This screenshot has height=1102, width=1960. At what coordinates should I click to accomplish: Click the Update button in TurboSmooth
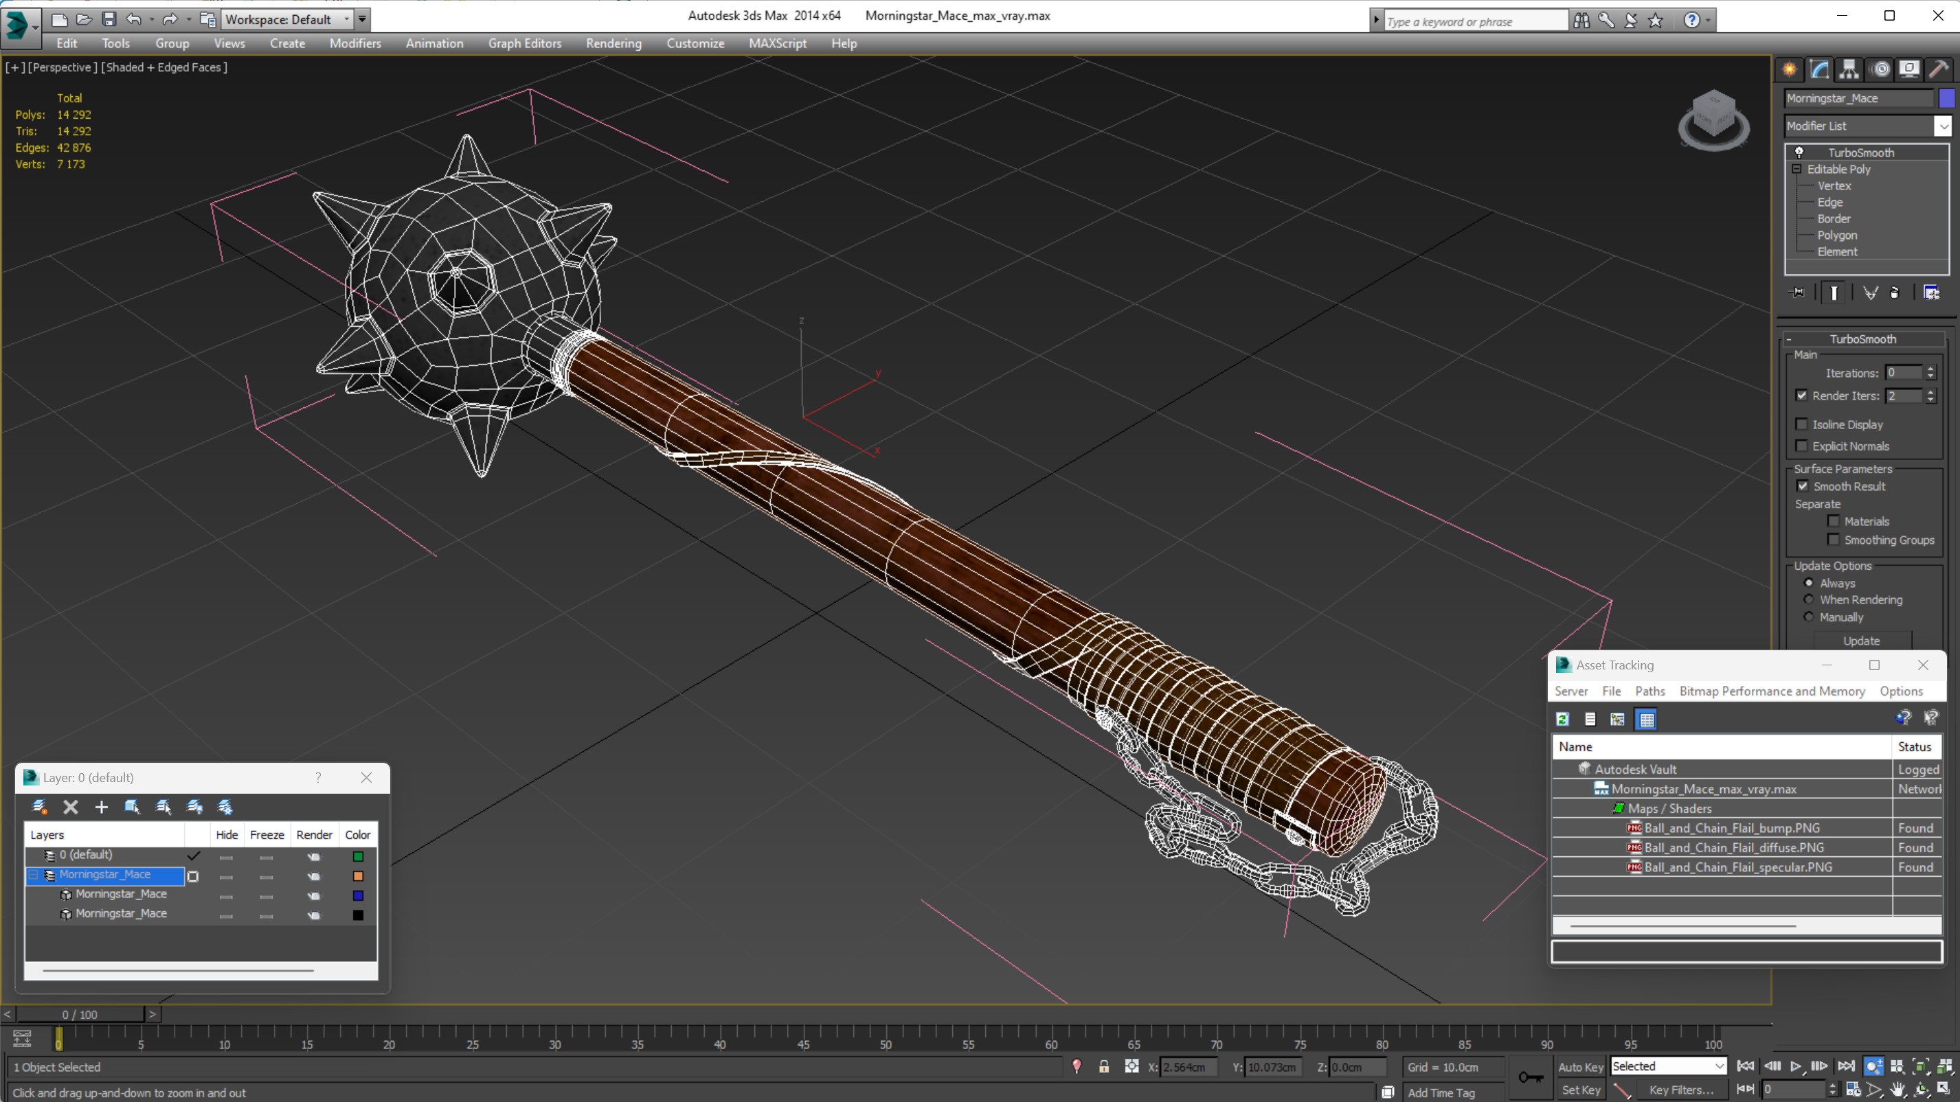[x=1861, y=641]
